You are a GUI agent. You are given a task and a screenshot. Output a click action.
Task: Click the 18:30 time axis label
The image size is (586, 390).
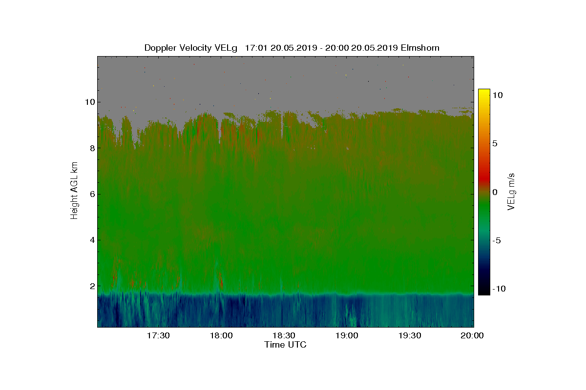(x=284, y=335)
